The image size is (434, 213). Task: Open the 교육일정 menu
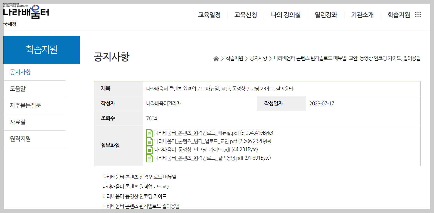pos(209,15)
